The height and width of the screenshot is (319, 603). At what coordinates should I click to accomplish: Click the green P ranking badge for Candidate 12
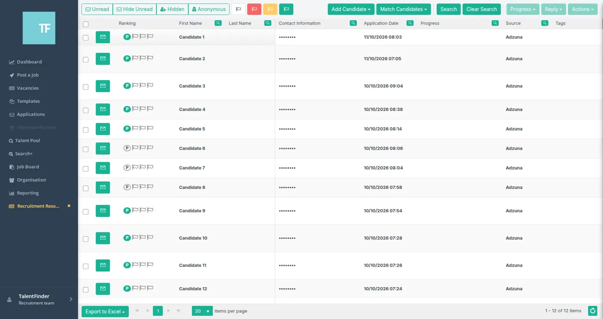point(127,288)
